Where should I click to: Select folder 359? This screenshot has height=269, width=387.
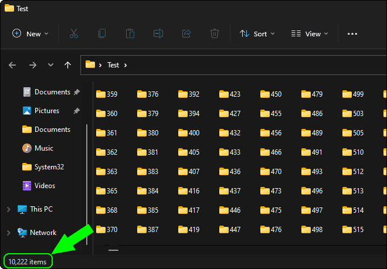(x=107, y=94)
